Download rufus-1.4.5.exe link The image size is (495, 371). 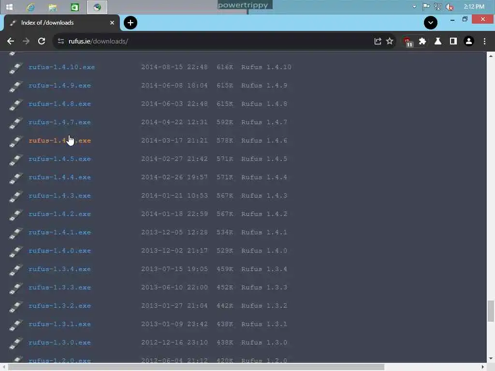[59, 159]
